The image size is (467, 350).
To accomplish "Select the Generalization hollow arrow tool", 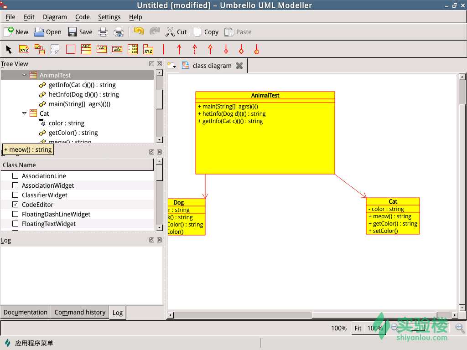I will tap(210, 49).
